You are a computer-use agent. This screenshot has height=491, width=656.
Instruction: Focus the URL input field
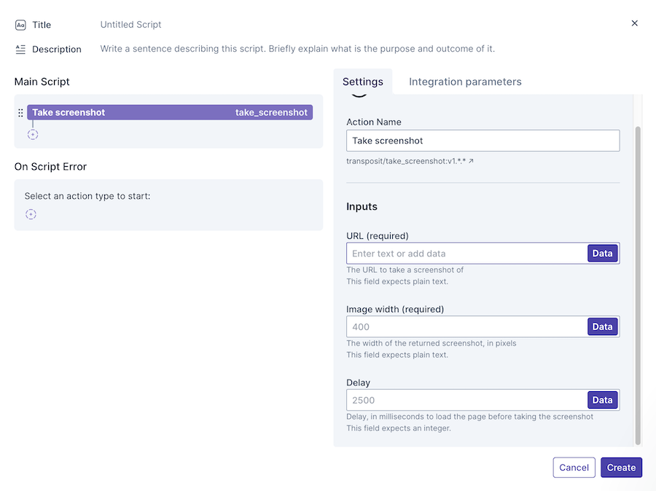(x=466, y=254)
